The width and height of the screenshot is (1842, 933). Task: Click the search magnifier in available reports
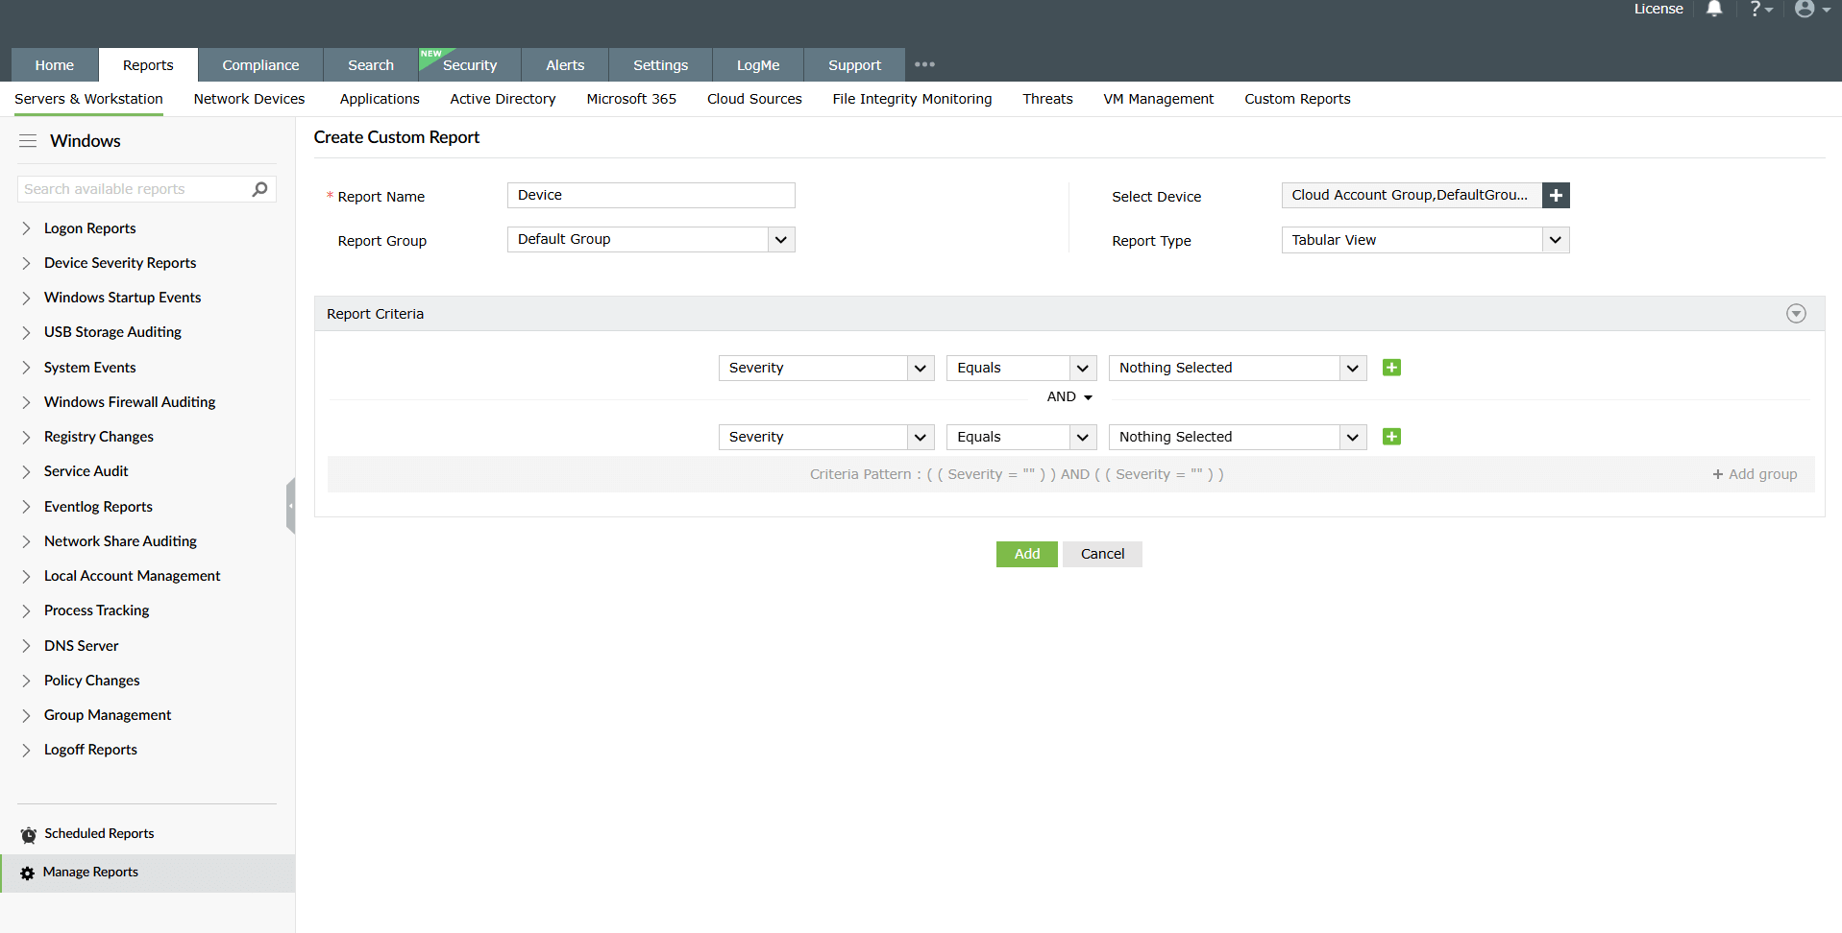pyautogui.click(x=259, y=189)
